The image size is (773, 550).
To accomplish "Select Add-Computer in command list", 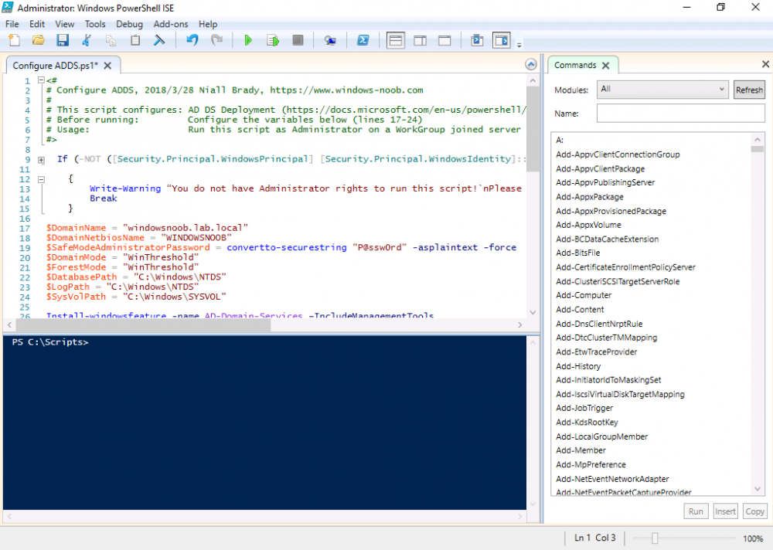I will coord(584,295).
